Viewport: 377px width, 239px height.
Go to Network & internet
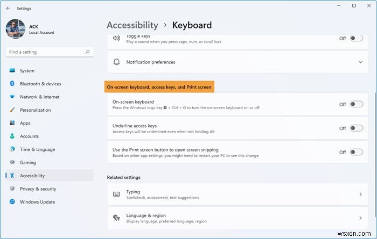tap(50, 97)
